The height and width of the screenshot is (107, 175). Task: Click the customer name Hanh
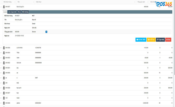click(18, 98)
